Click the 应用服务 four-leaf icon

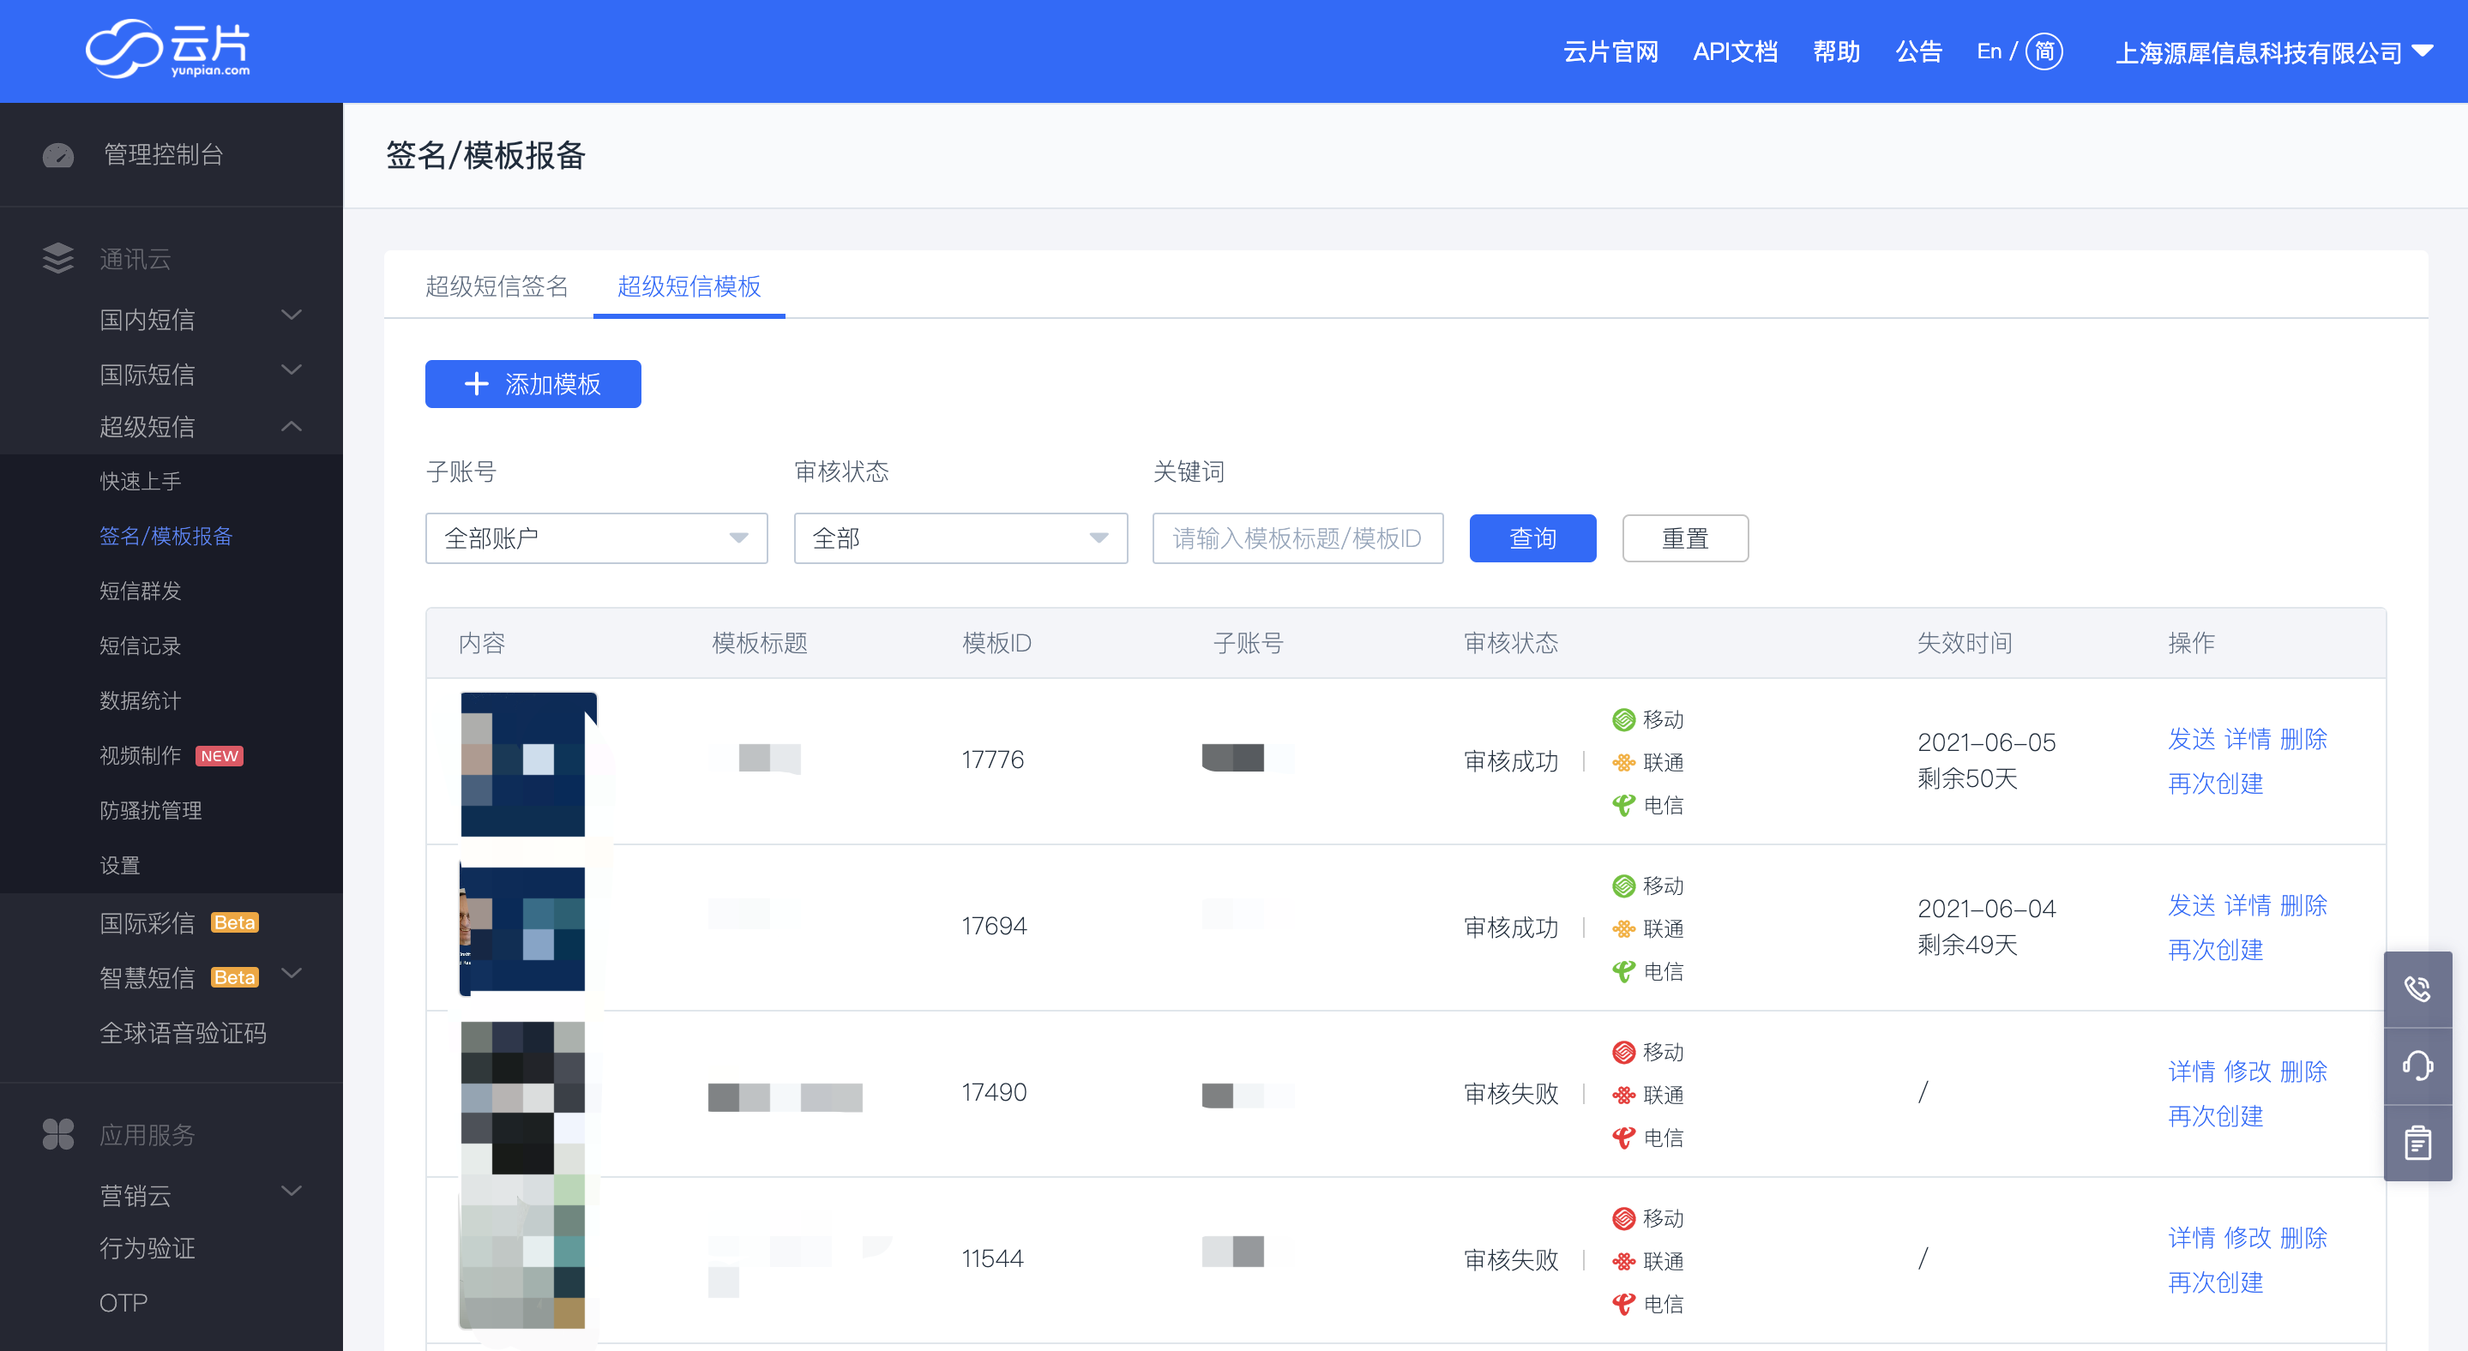tap(57, 1135)
